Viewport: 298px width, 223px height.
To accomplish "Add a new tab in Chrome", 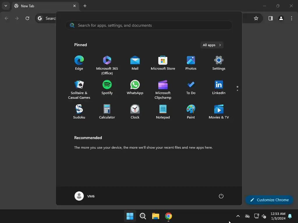I will point(85,6).
